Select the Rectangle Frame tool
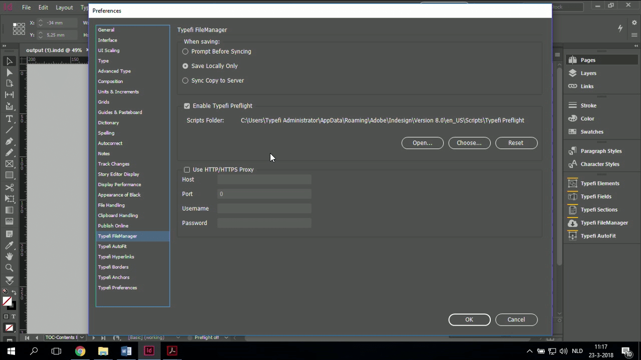Image resolution: width=641 pixels, height=360 pixels. 9,163
